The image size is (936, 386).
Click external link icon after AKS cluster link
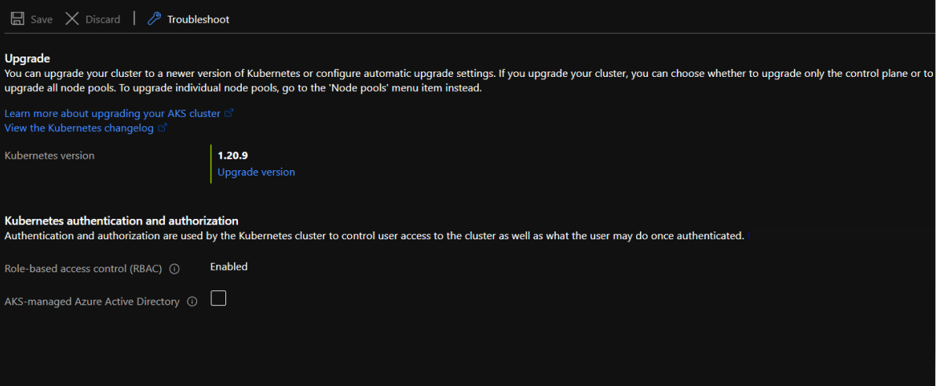[x=229, y=113]
